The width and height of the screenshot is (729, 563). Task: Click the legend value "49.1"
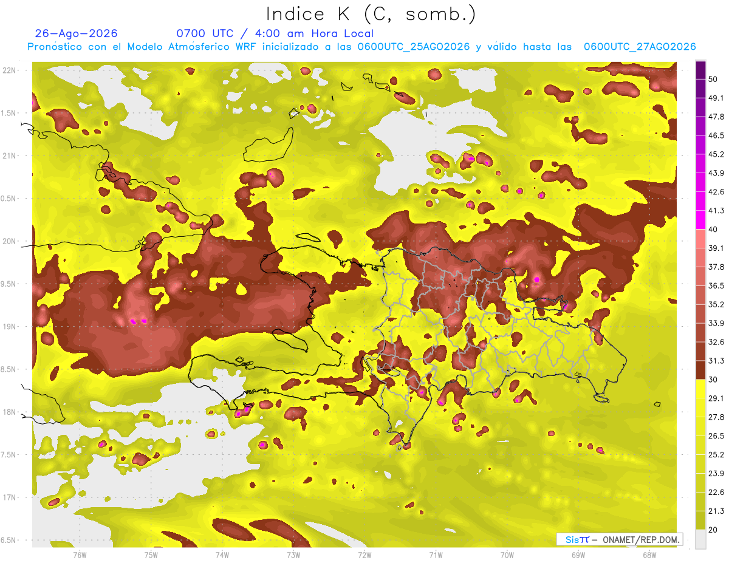716,98
